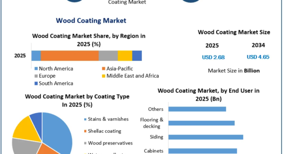This screenshot has width=283, height=154.
Task: Click the "2025" heading above USD 2.68
Action: click(212, 45)
